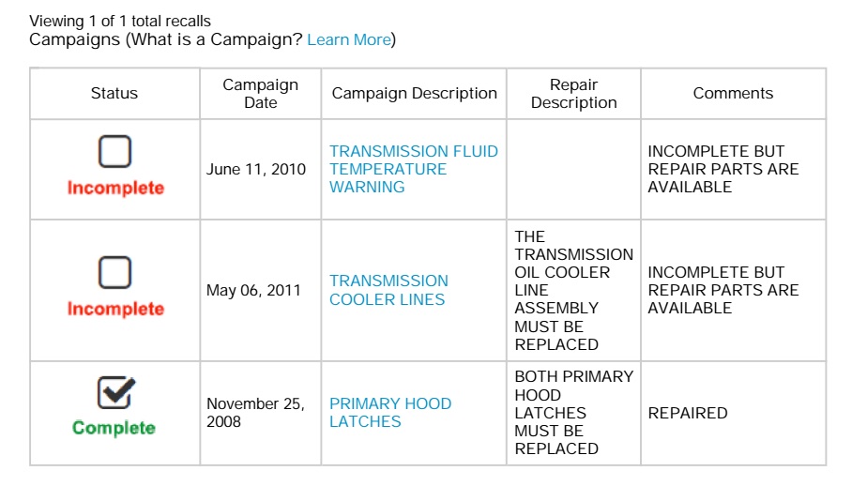852x486 pixels.
Task: Follow the Transmission Cooler Lines link
Action: pos(388,290)
